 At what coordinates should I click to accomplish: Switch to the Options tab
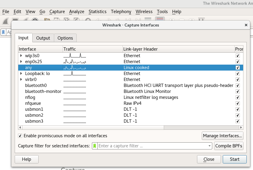click(x=65, y=38)
